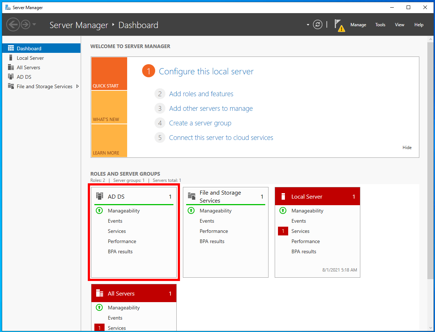
Task: Click green Manageability status icon in AD DS tile
Action: point(99,211)
